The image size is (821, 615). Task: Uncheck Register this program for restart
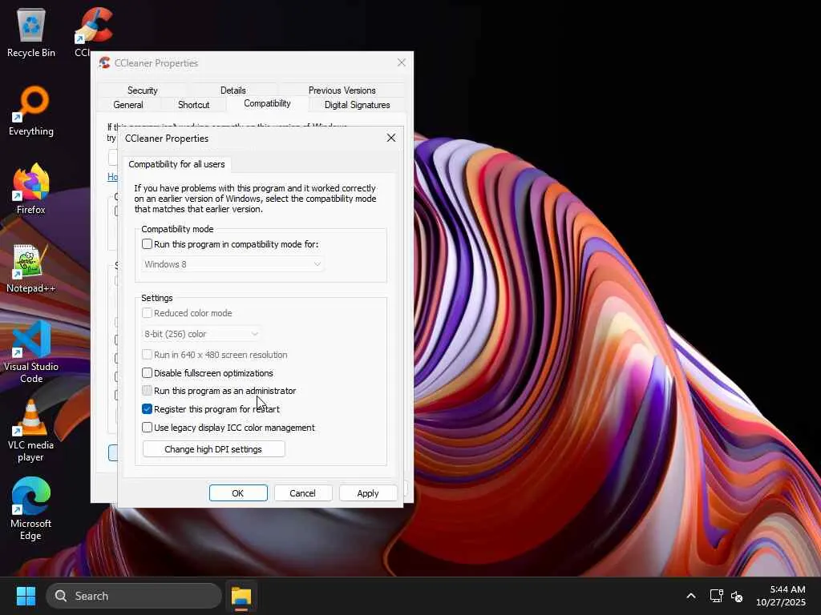tap(148, 409)
